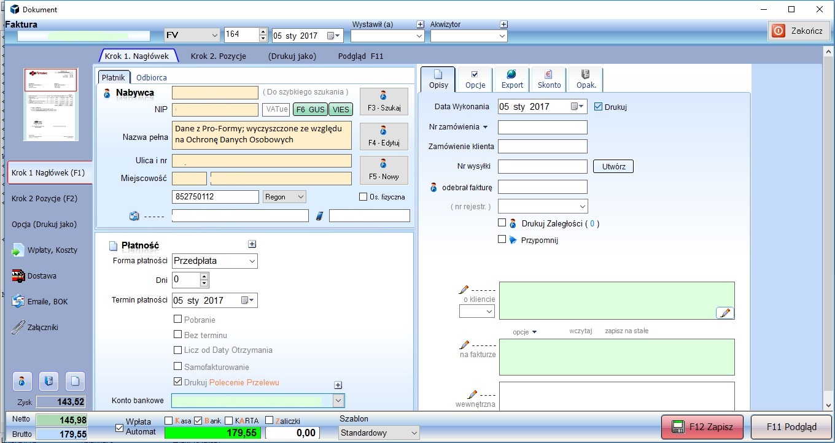
Task: Expand the Akwizytor dropdown
Action: 502,36
